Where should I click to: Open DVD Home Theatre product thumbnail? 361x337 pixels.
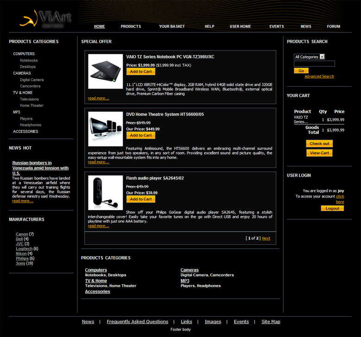coord(106,129)
